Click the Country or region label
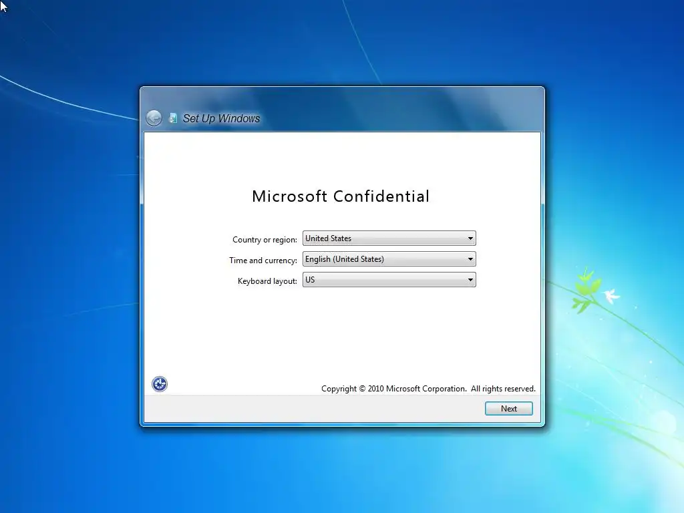Image resolution: width=684 pixels, height=513 pixels. click(x=265, y=240)
